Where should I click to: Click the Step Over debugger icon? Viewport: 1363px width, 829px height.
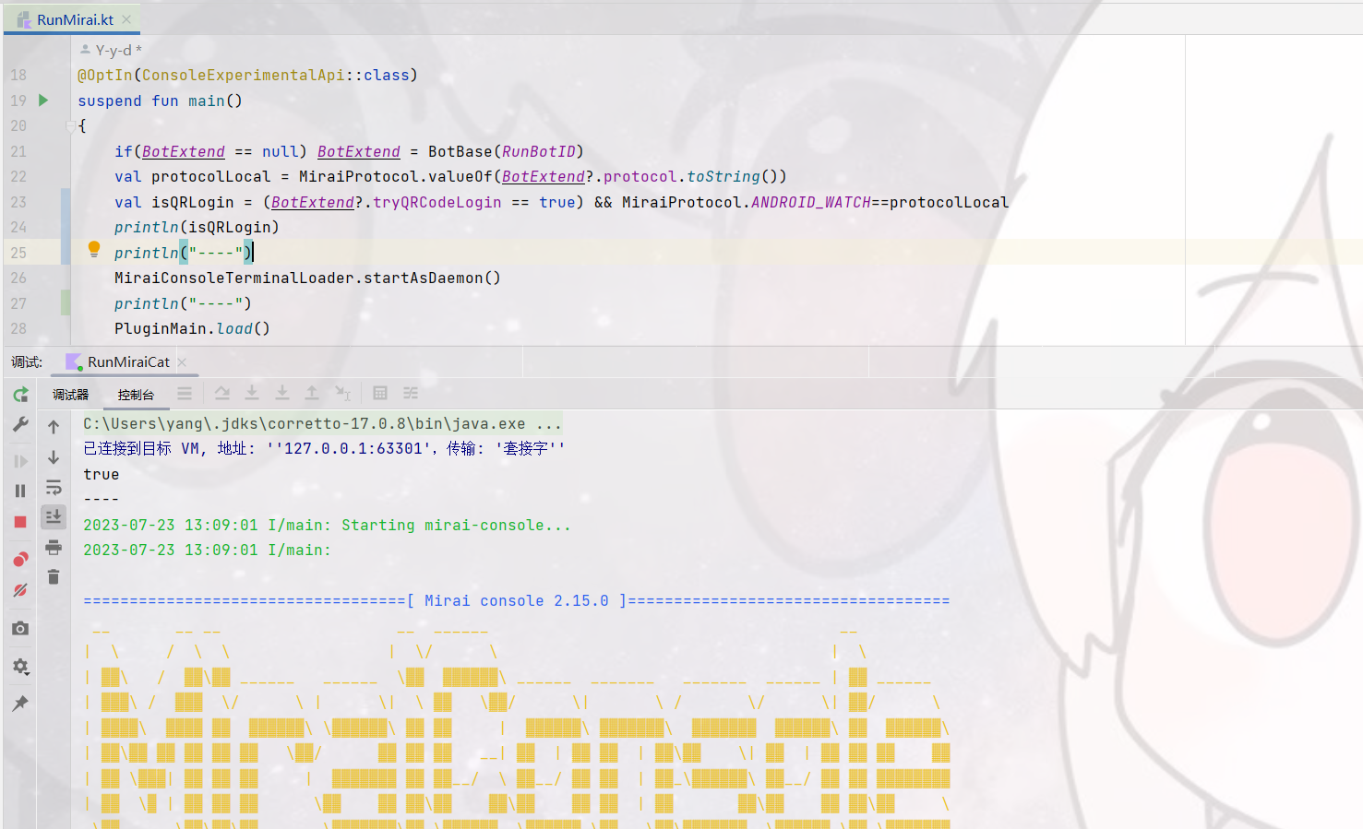pos(222,393)
